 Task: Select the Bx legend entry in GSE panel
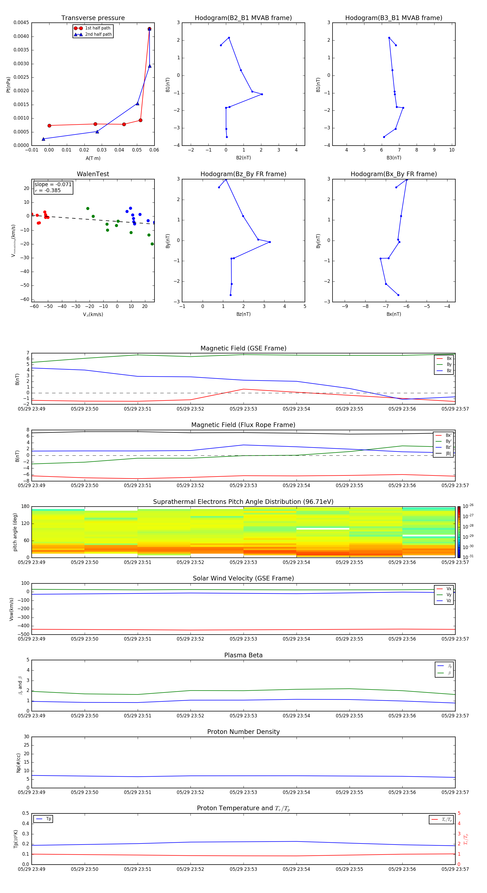tap(444, 359)
